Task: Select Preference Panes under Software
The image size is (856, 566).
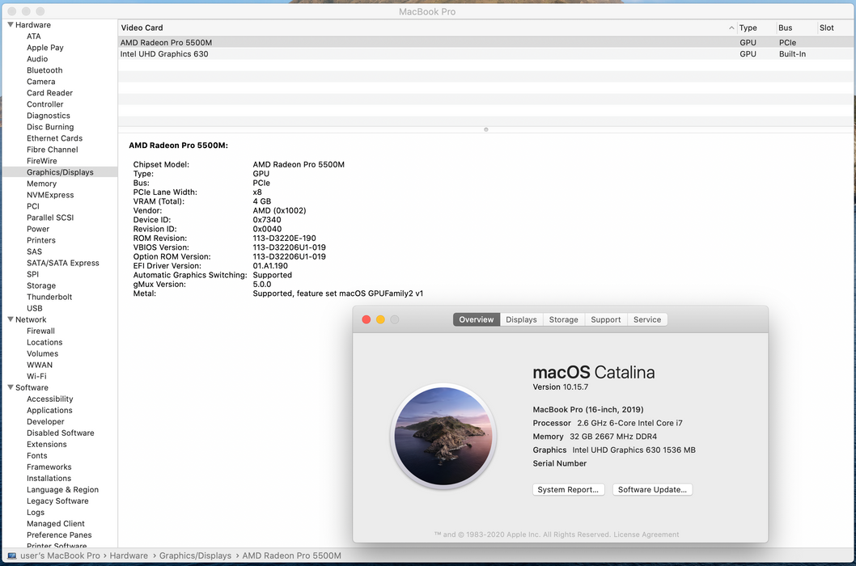Action: click(60, 535)
